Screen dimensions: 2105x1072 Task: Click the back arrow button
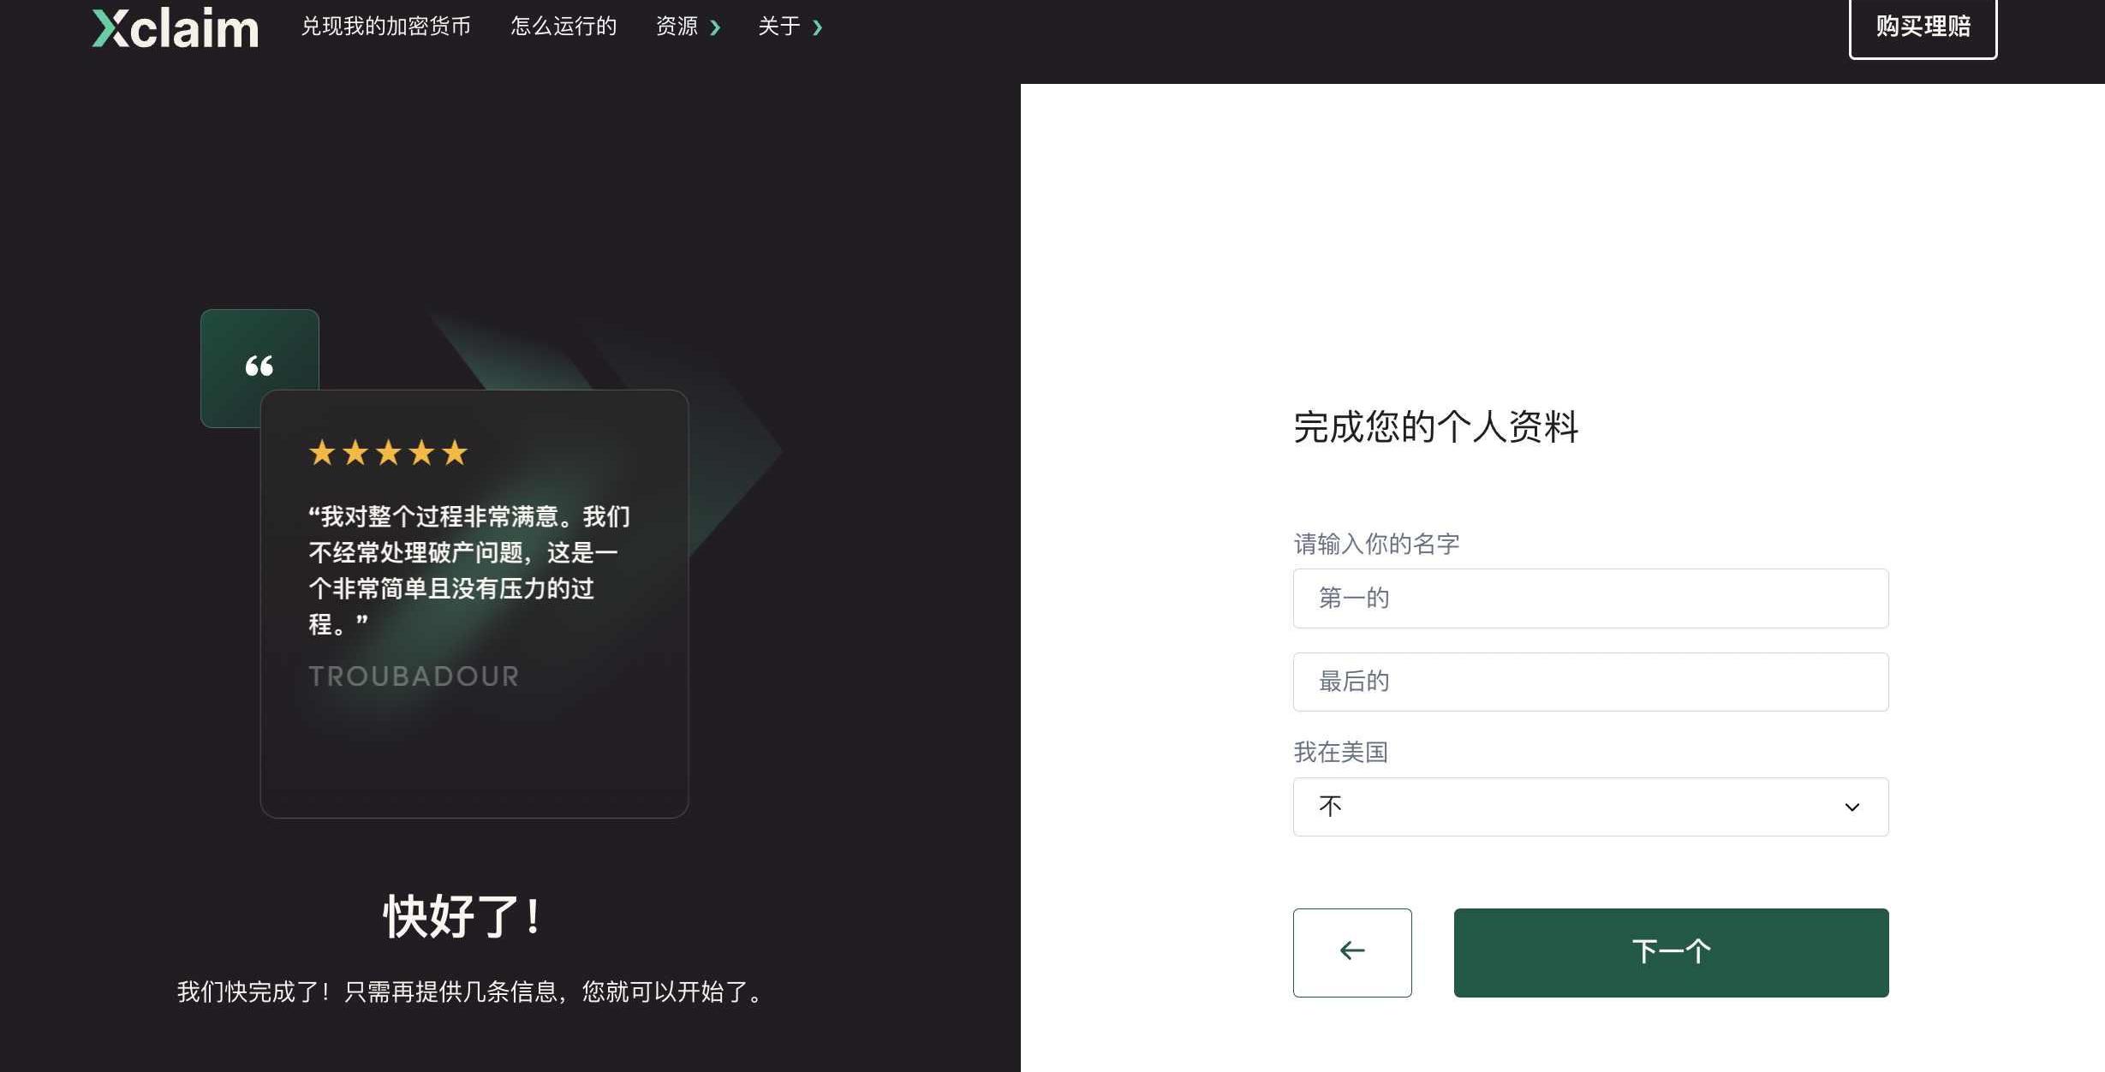1352,952
